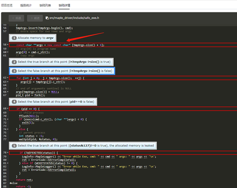This screenshot has height=188, width=237.
Task: Collapse the fold marker at line 58
Action: pos(8,45)
